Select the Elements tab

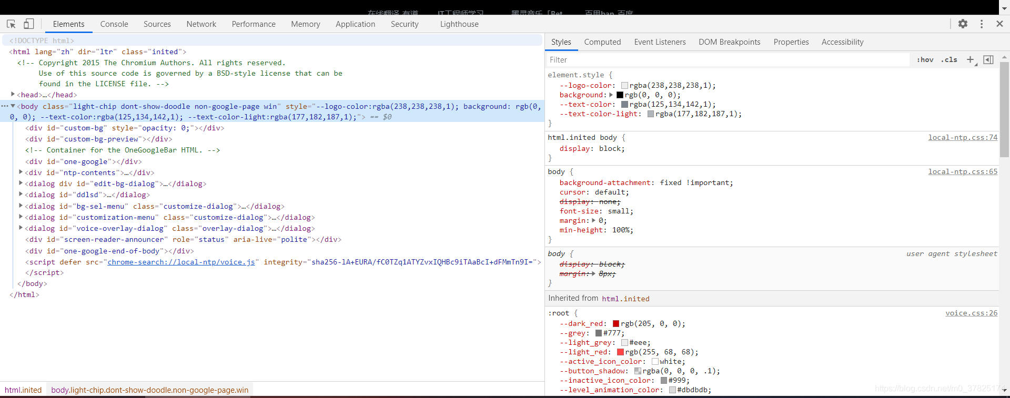click(68, 24)
